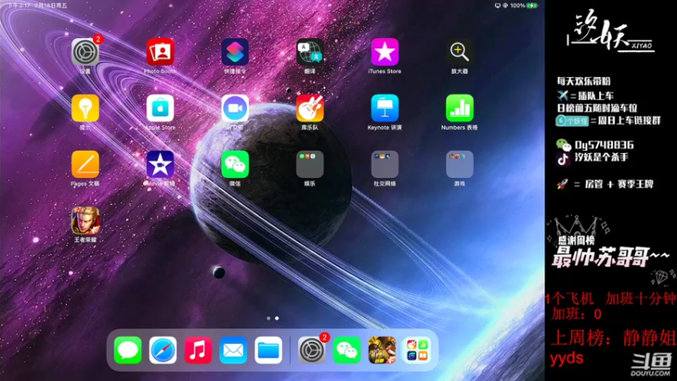The width and height of the screenshot is (677, 381).
Task: Open Settings from the dock recents
Action: [x=311, y=350]
